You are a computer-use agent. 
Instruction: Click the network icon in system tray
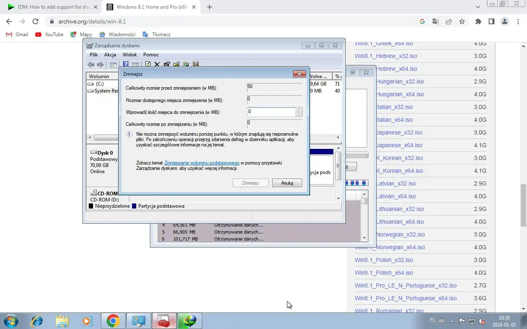click(x=472, y=321)
